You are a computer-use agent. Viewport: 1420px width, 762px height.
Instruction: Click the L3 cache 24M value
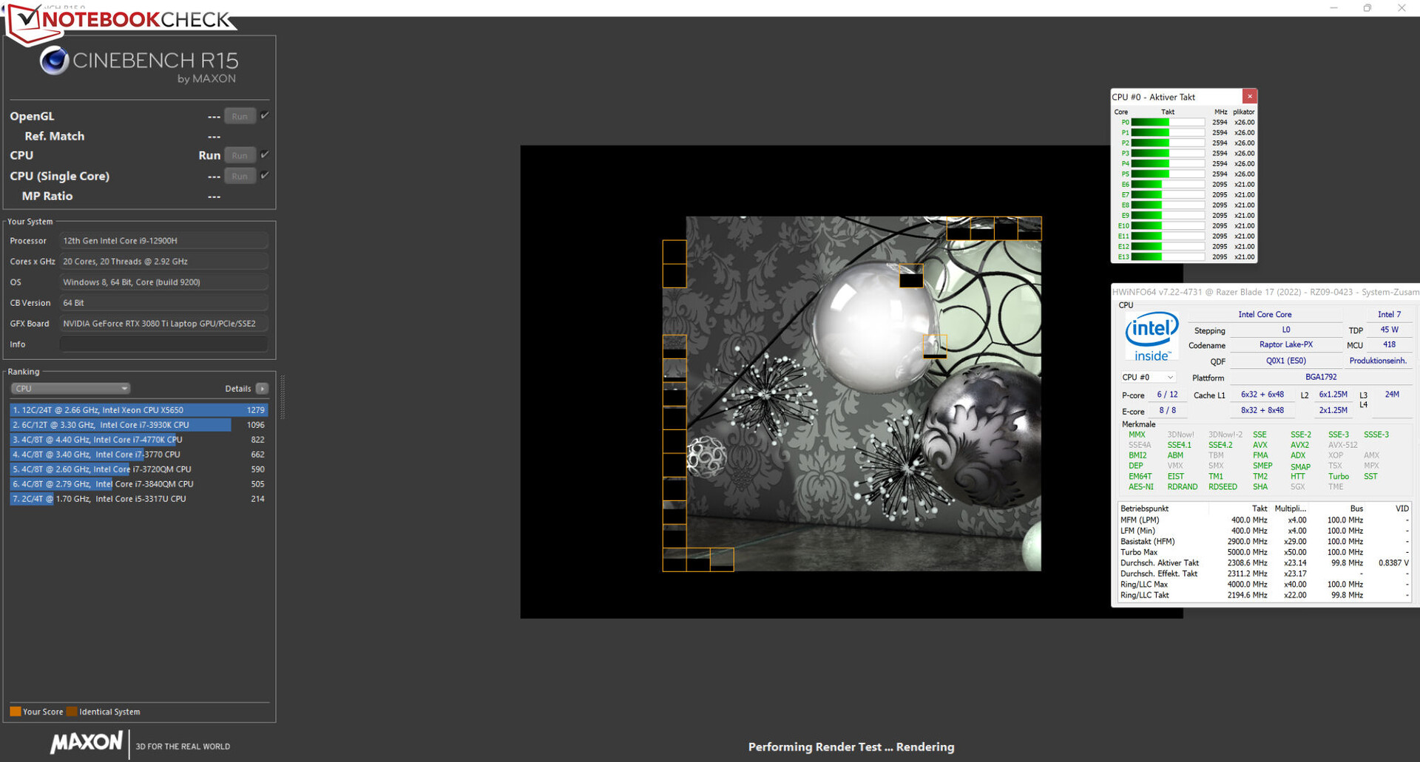[1392, 395]
